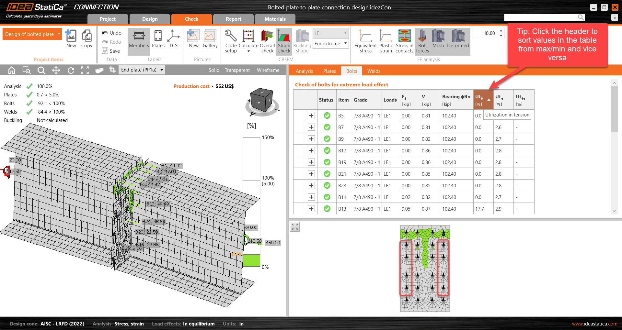Open the 'Design of bolted plate' dropdown
Screen dimensions: 622x330
[x=32, y=34]
